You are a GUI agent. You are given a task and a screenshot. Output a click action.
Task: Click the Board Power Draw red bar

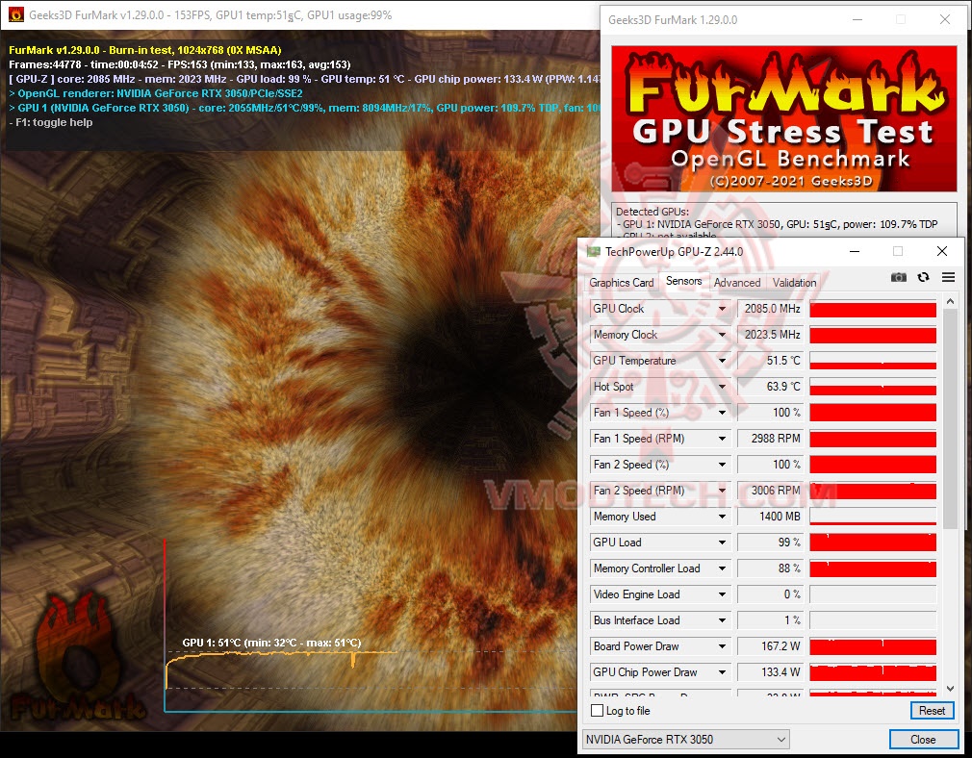(x=871, y=645)
